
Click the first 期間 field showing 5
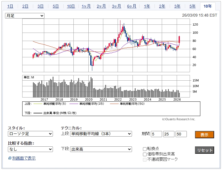(x=156, y=134)
